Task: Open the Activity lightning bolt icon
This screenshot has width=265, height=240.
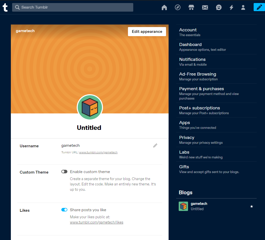Action: (x=231, y=7)
